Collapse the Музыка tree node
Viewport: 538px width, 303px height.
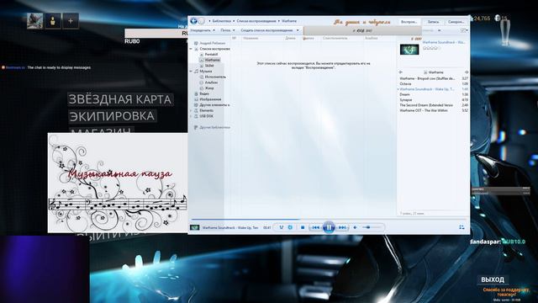pyautogui.click(x=191, y=71)
